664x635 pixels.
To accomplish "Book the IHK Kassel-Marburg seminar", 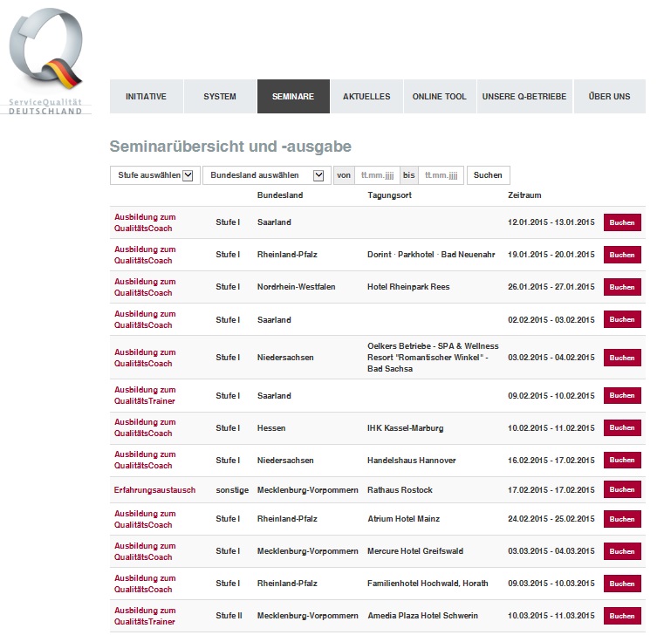I will [622, 428].
